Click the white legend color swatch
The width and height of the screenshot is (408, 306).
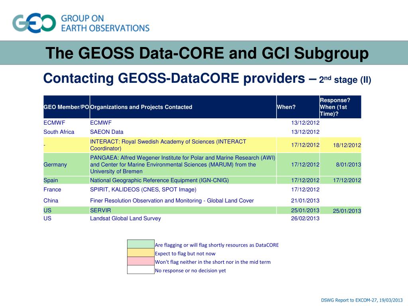point(141,270)
